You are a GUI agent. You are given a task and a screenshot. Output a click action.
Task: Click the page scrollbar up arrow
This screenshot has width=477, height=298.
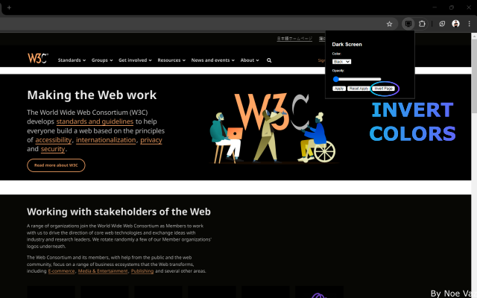click(x=474, y=37)
